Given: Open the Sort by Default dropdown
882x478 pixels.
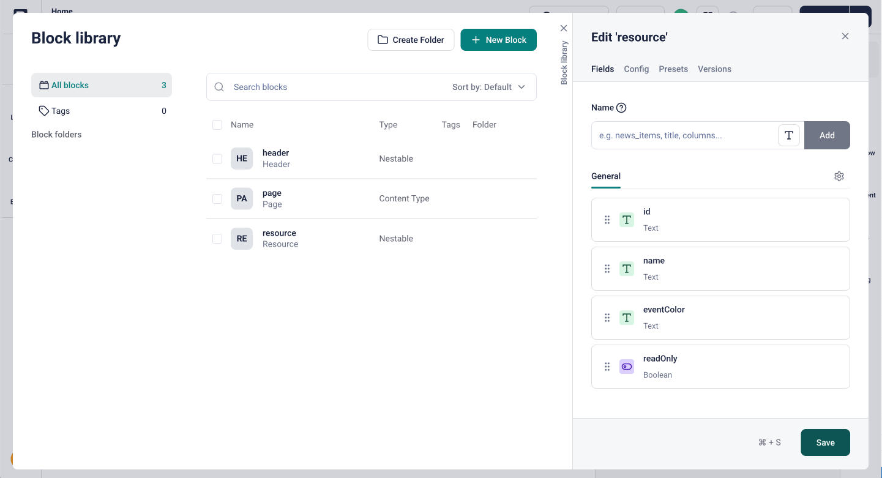Looking at the screenshot, I should click(x=488, y=87).
